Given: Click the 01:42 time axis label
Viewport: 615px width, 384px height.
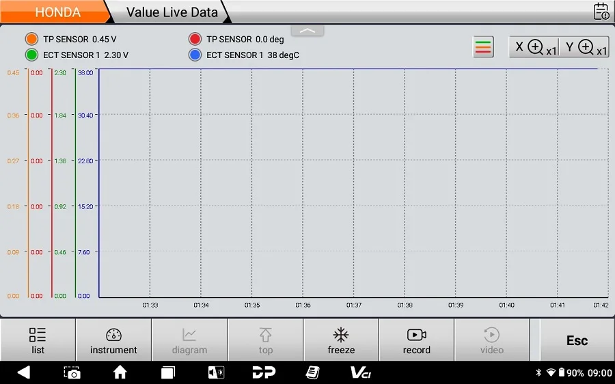Looking at the screenshot, I should (601, 305).
